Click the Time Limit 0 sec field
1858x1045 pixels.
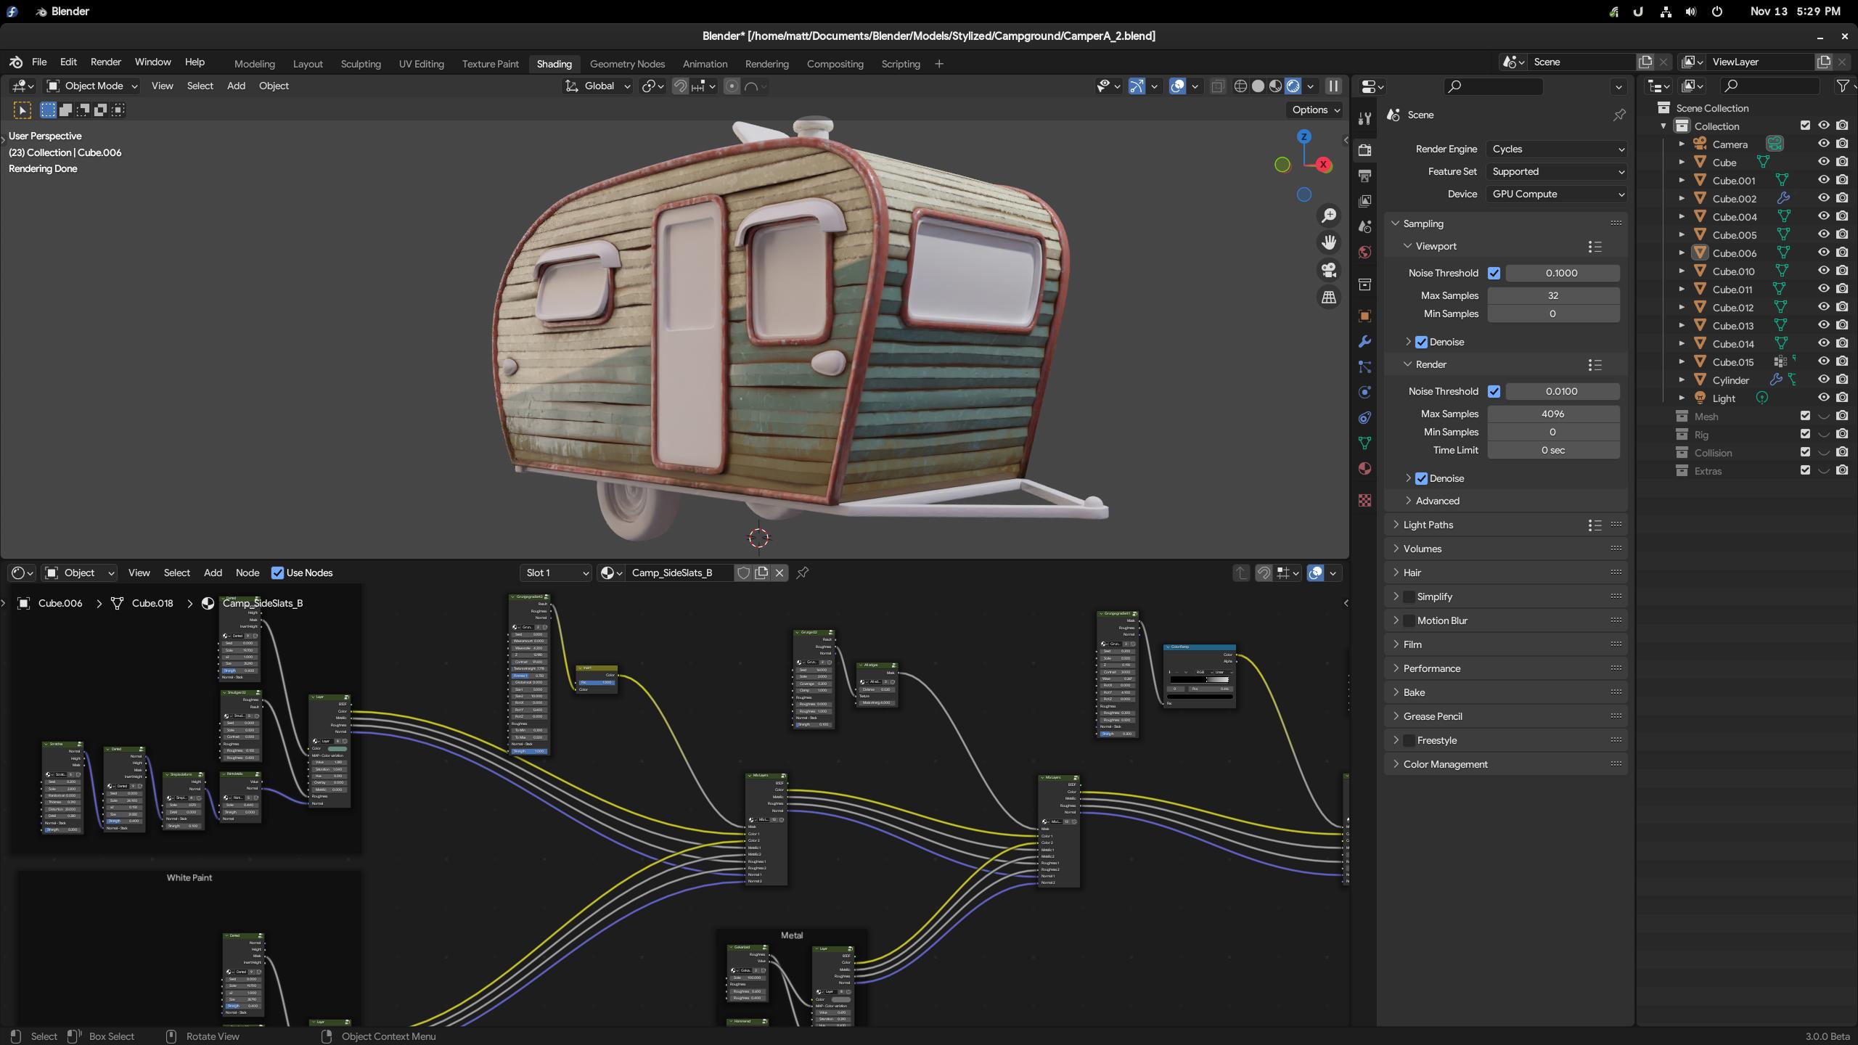(x=1553, y=450)
